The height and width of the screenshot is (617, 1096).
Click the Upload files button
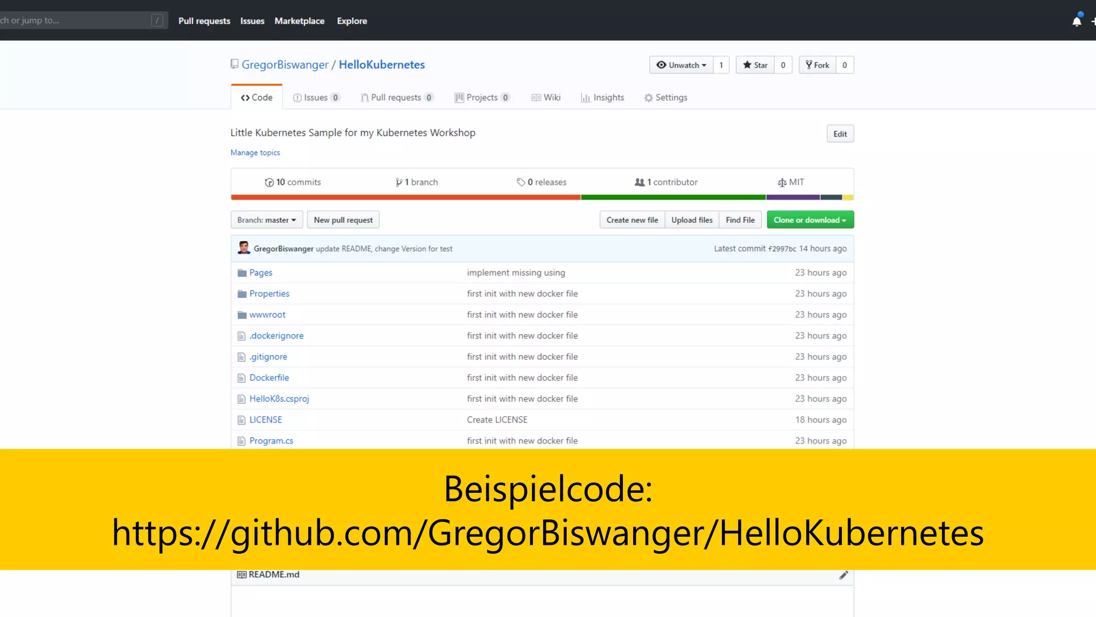tap(692, 220)
